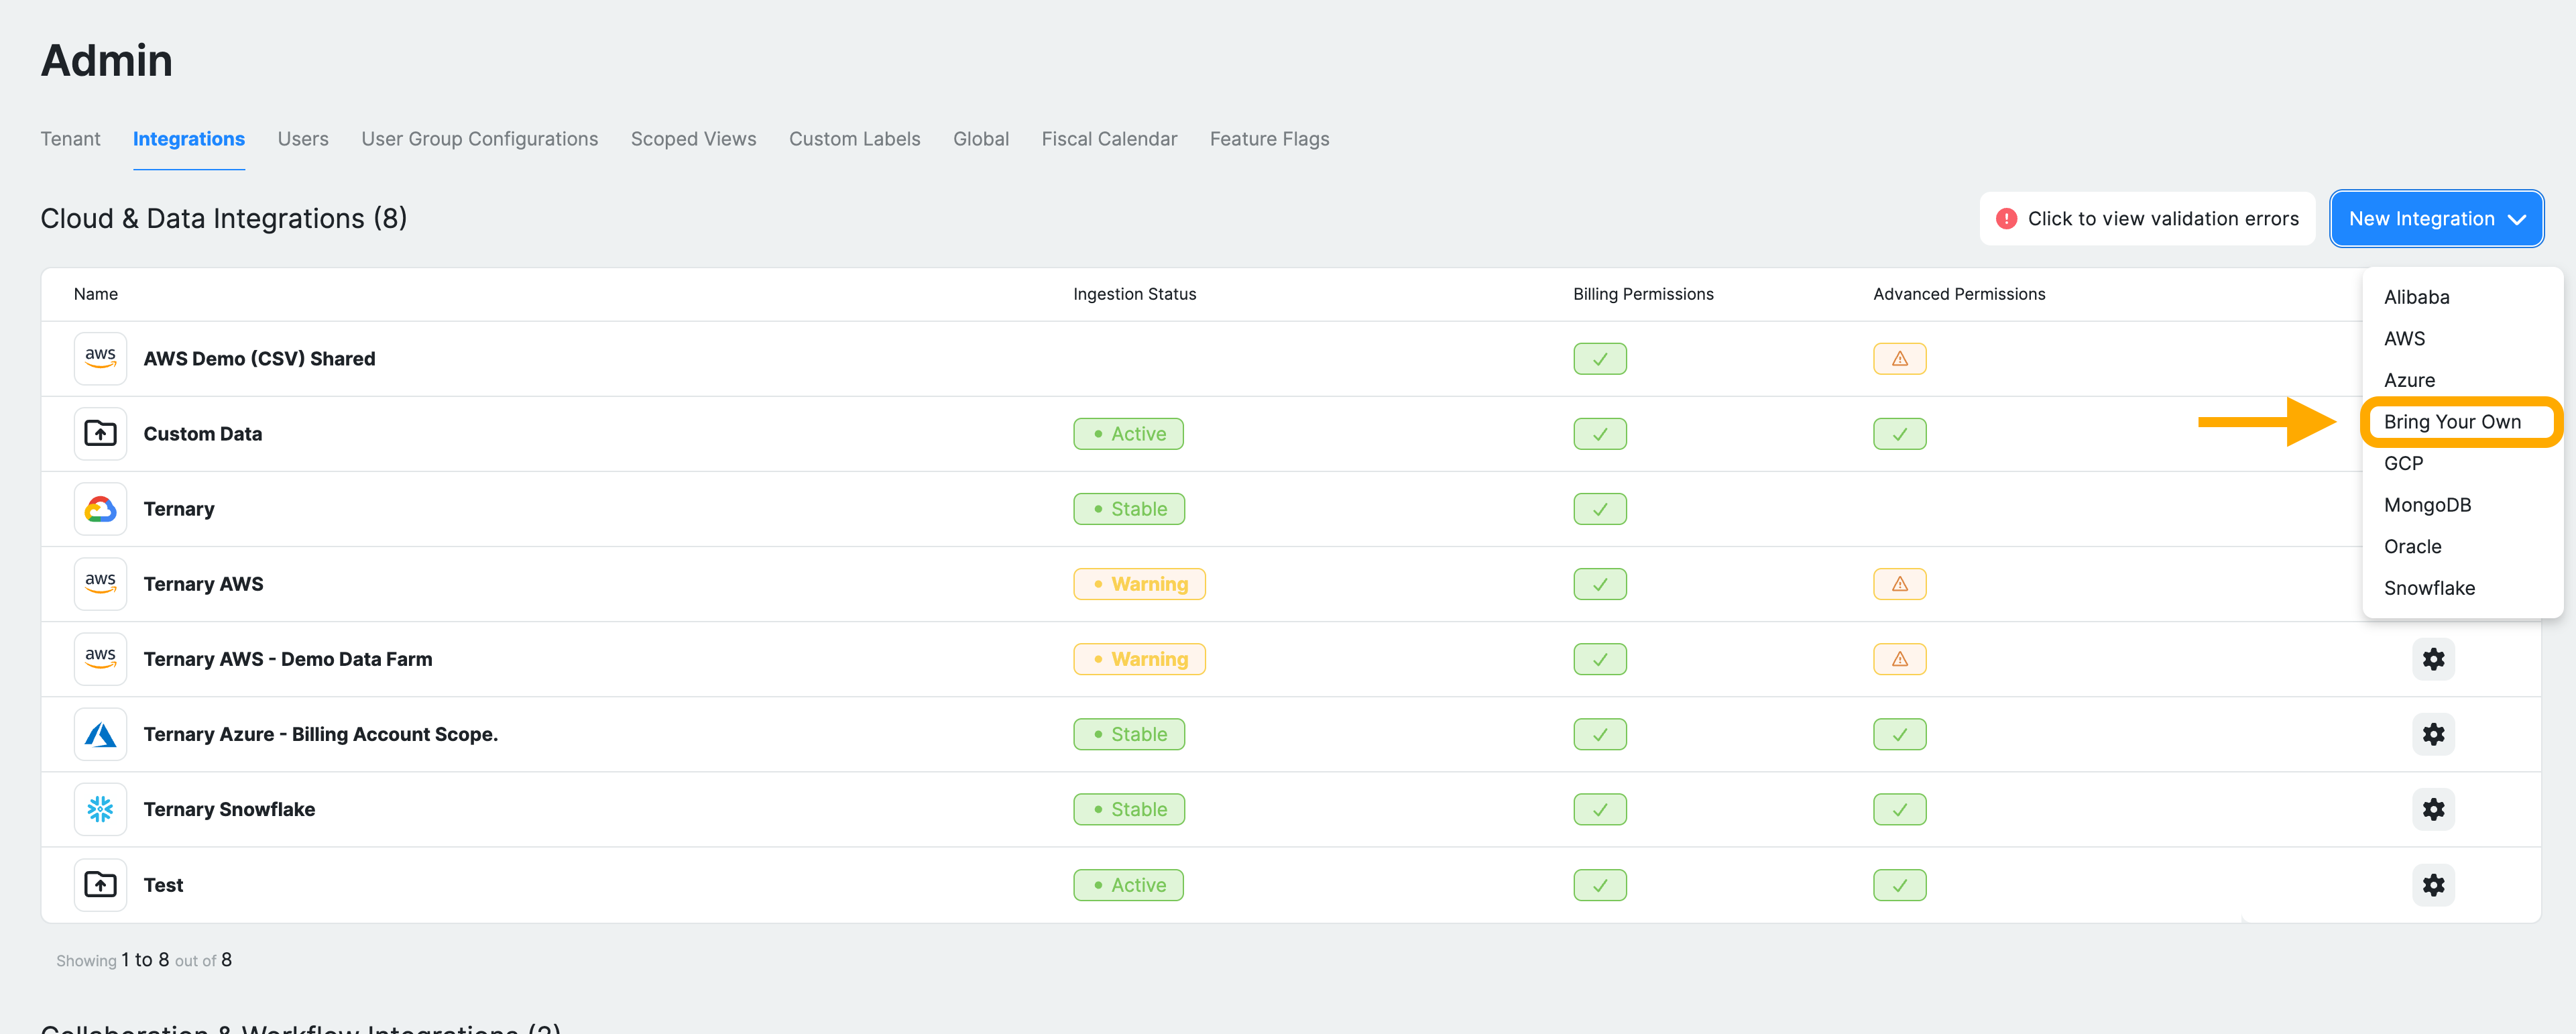Viewport: 2576px width, 1034px height.
Task: Click the Snowflake icon for Ternary Snowflake
Action: [100, 809]
